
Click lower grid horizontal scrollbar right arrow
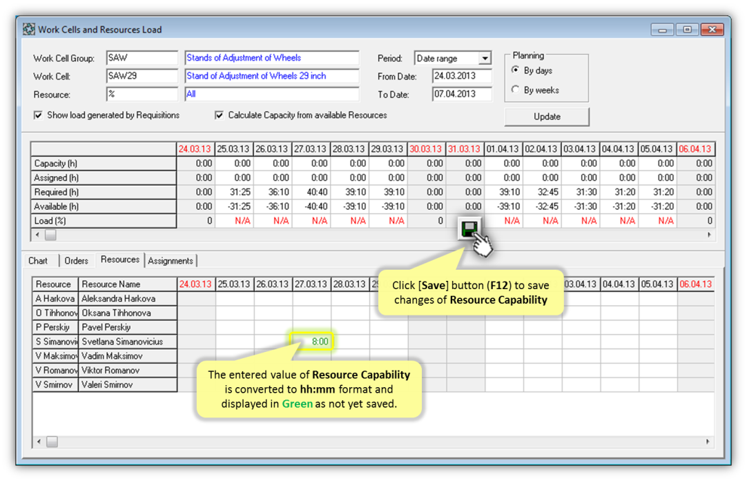pyautogui.click(x=708, y=442)
